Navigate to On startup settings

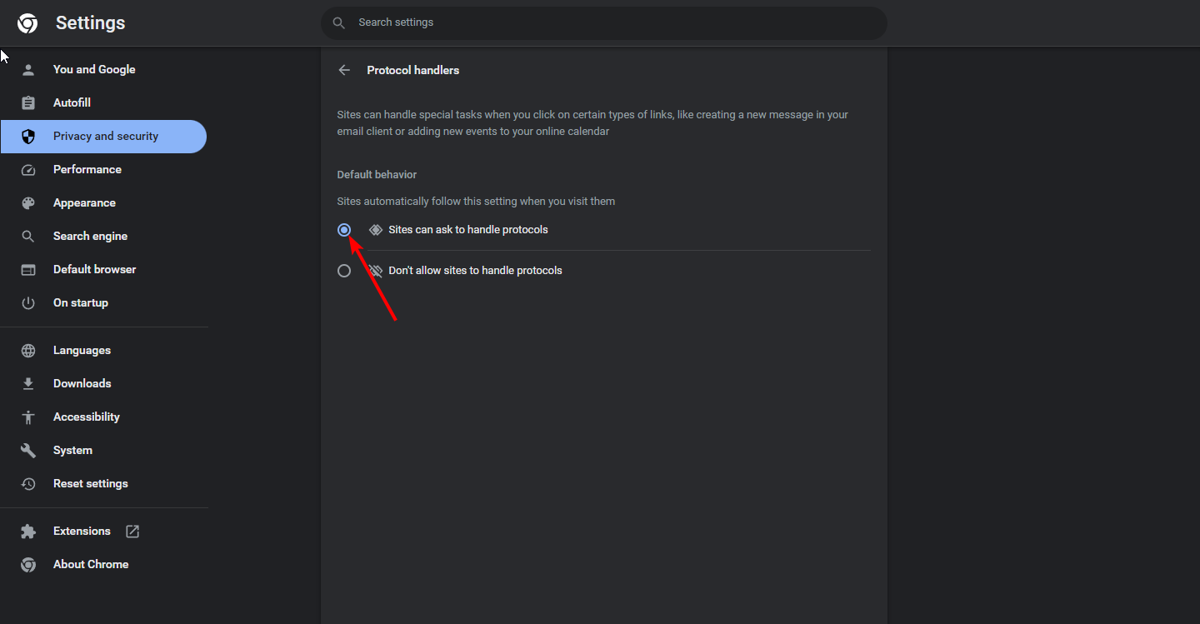tap(81, 303)
